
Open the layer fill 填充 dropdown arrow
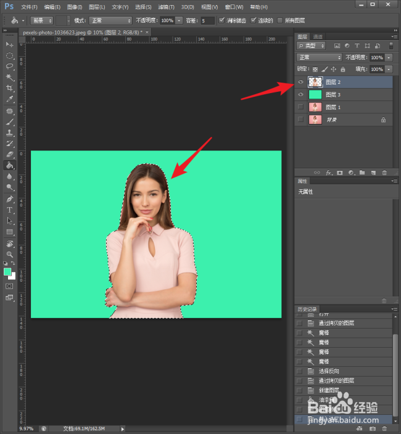(x=389, y=69)
